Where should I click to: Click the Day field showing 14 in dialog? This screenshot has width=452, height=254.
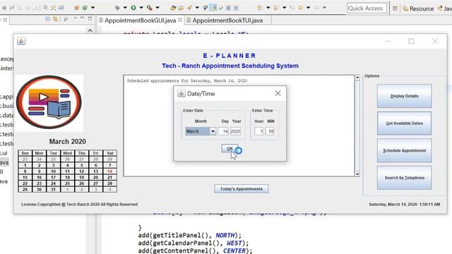223,131
